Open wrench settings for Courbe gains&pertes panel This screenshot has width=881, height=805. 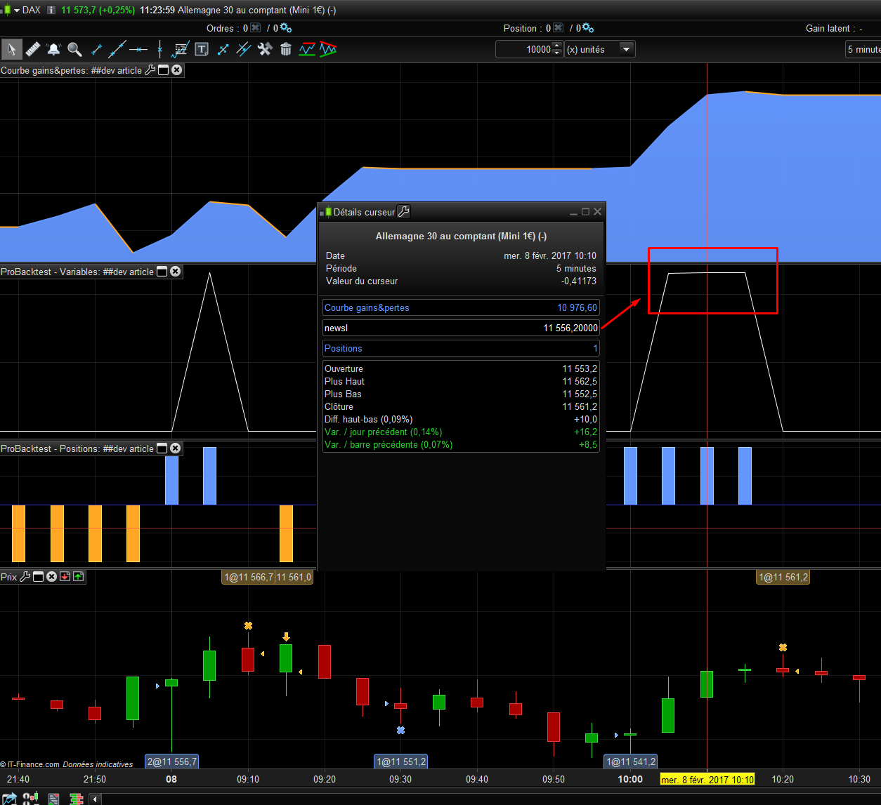click(150, 70)
